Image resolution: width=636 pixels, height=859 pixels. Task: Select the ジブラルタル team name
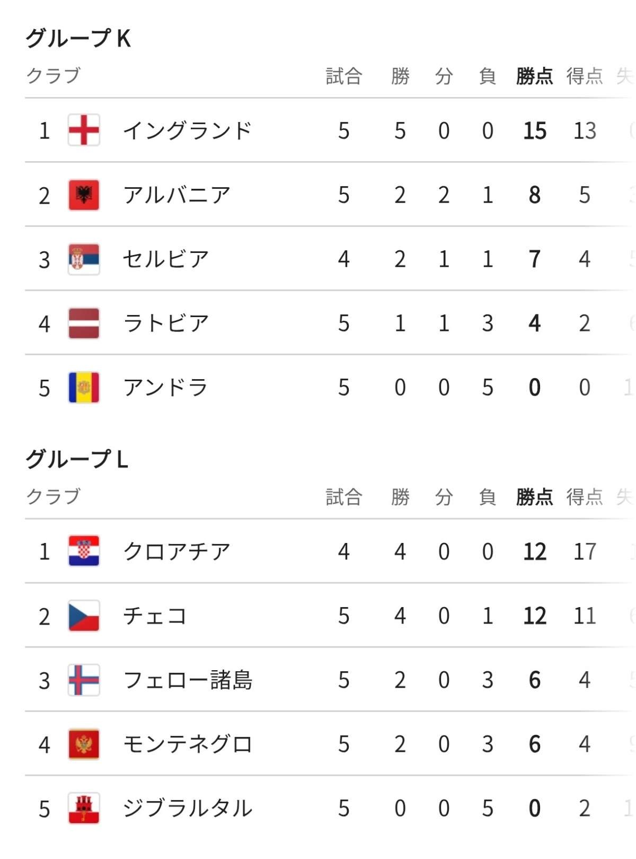tap(187, 808)
